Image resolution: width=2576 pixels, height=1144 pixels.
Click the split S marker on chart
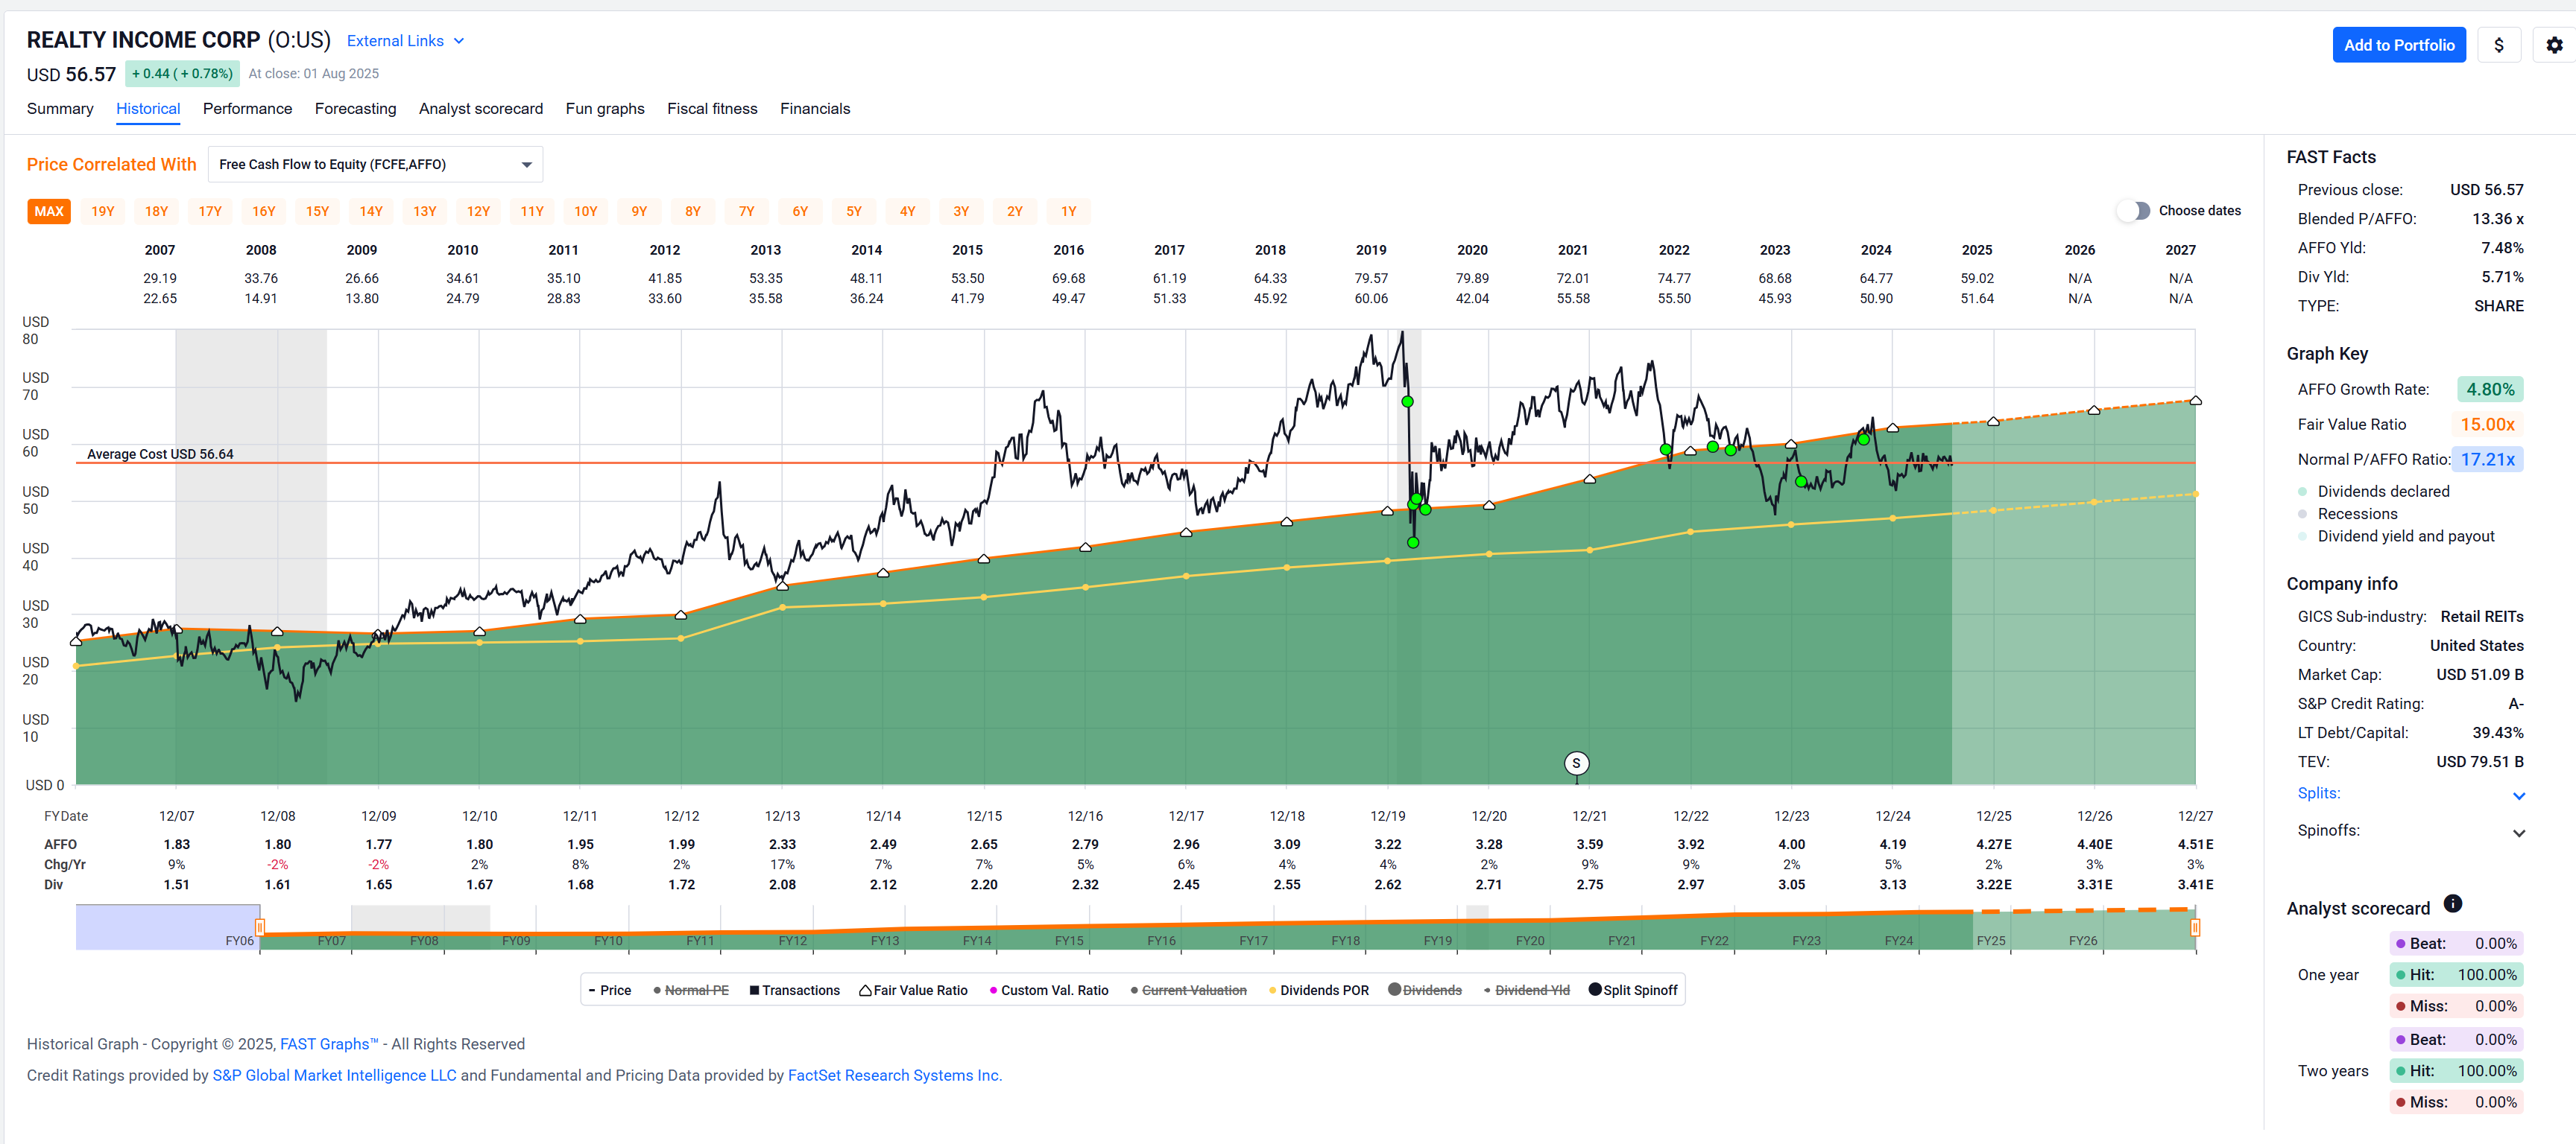(x=1576, y=763)
